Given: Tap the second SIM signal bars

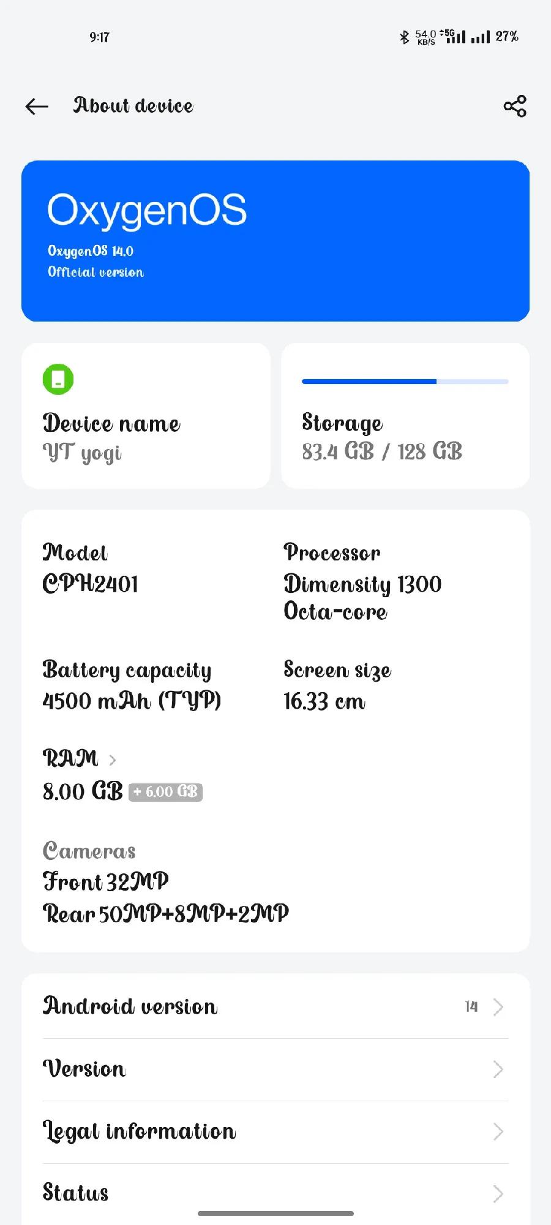Looking at the screenshot, I should (481, 37).
